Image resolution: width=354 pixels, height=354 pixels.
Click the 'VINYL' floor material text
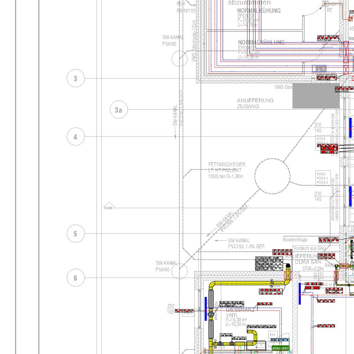(x=232, y=315)
